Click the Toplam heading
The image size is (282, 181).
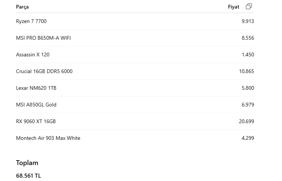pyautogui.click(x=27, y=163)
